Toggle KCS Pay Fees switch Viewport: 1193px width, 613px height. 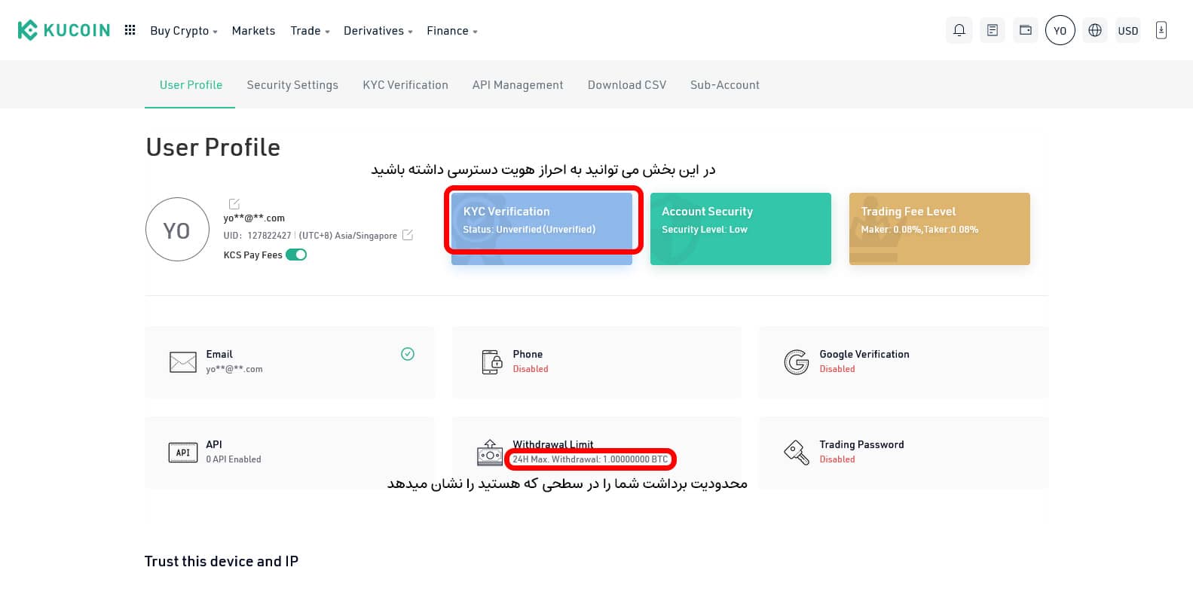[x=296, y=255]
